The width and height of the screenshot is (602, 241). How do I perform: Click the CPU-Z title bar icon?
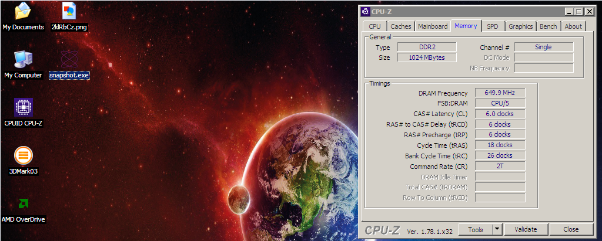(366, 12)
